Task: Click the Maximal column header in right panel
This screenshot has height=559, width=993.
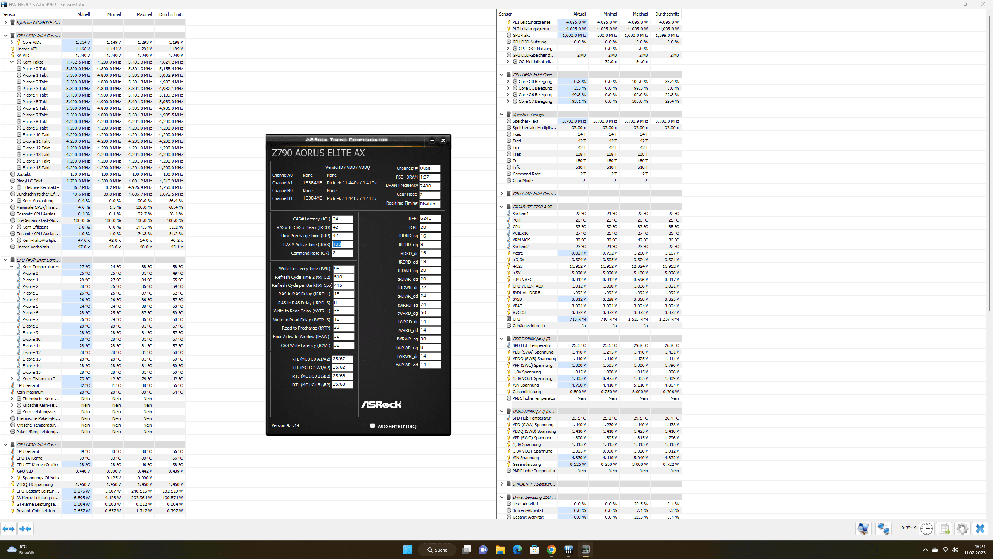Action: [x=635, y=14]
